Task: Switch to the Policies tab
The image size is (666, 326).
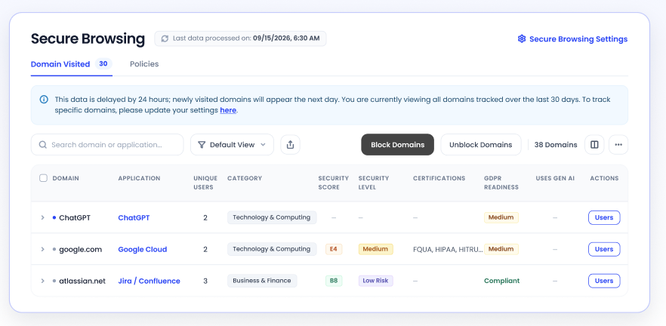Action: click(144, 64)
